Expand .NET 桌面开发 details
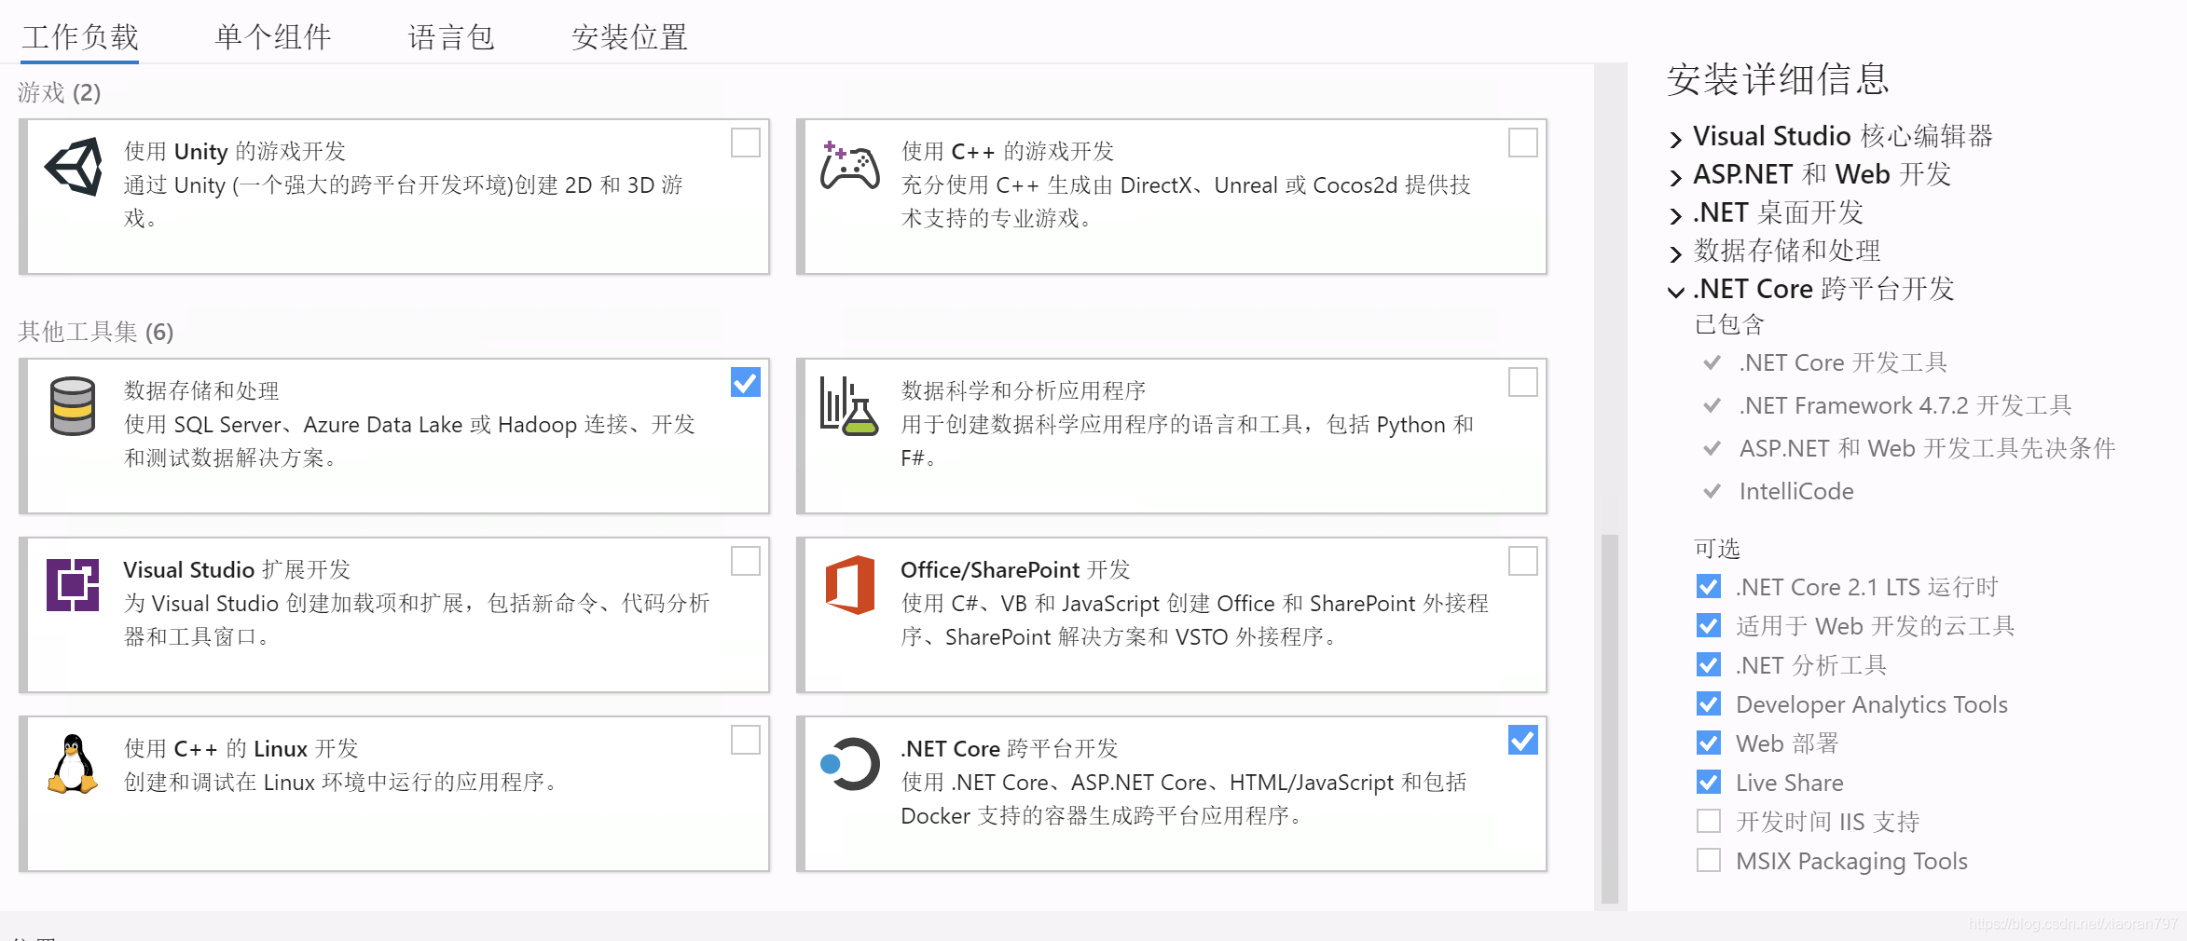 tap(1676, 215)
